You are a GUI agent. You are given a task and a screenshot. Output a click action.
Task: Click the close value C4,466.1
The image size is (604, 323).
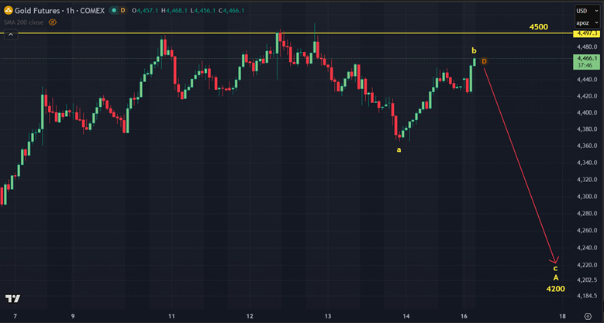coord(231,11)
